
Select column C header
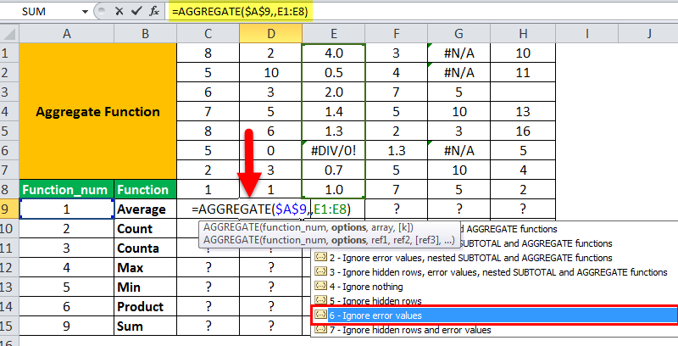(x=208, y=33)
